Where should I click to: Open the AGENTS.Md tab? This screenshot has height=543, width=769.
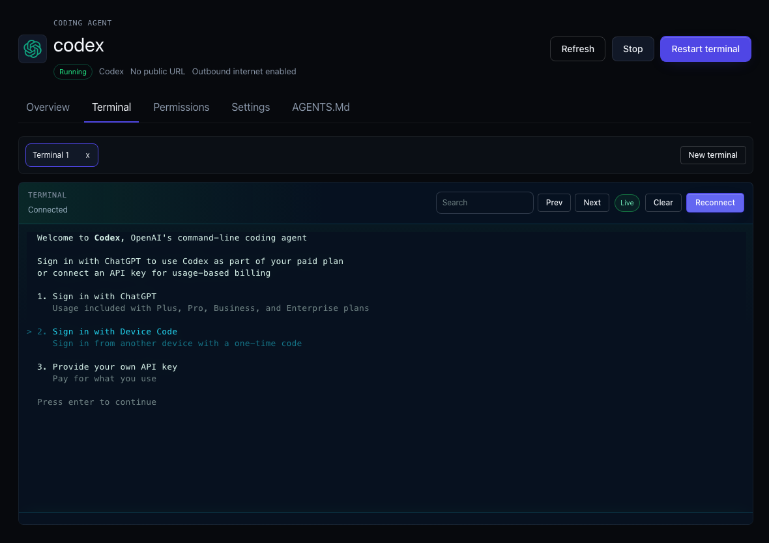pyautogui.click(x=321, y=107)
